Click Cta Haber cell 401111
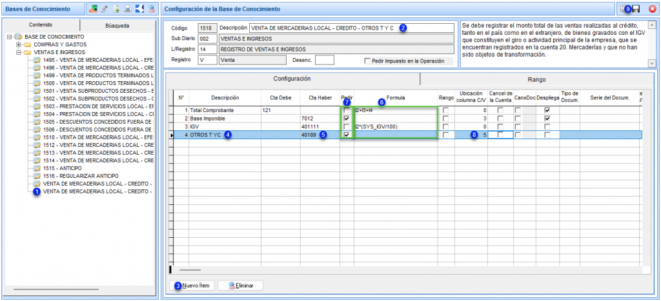The width and height of the screenshot is (661, 301). click(x=320, y=127)
